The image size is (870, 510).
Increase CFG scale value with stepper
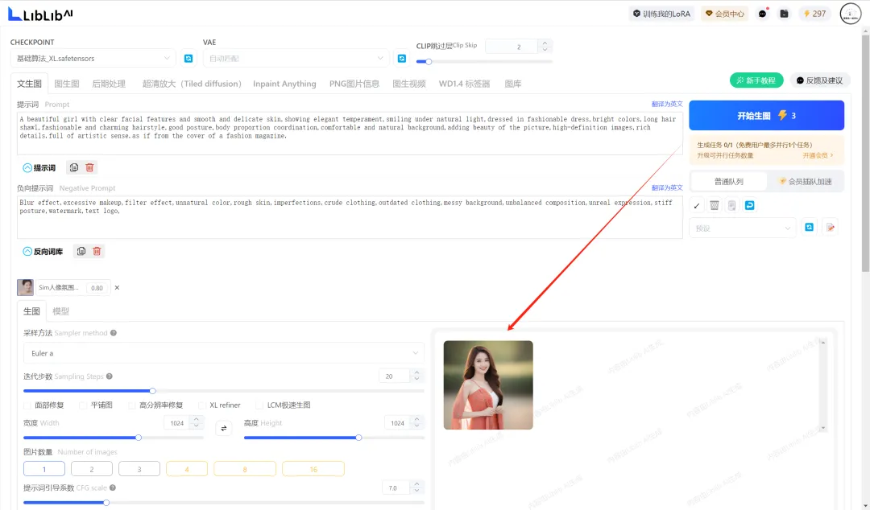coord(416,484)
